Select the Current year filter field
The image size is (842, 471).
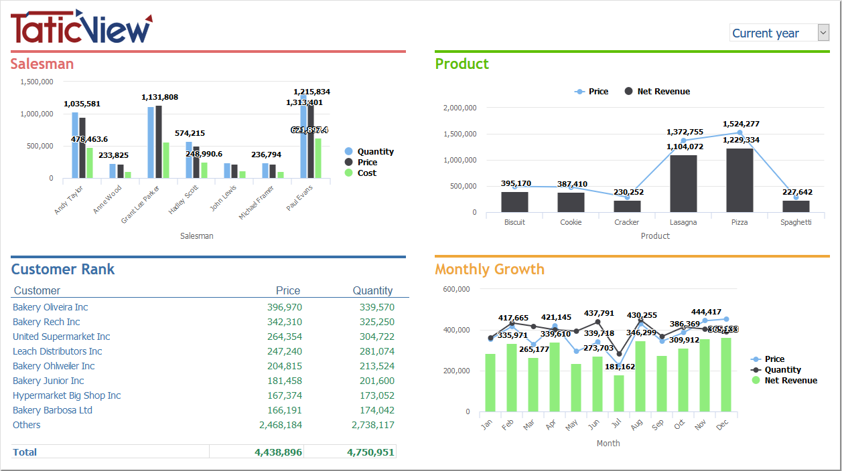click(774, 32)
